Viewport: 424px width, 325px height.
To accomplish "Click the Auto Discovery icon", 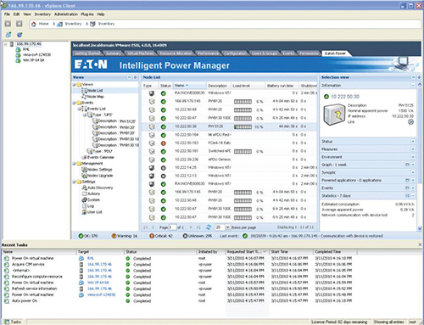I will tap(84, 188).
